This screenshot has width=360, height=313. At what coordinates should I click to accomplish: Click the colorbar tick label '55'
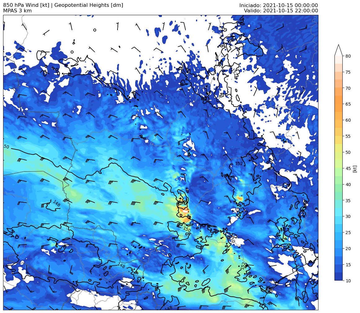(x=348, y=136)
